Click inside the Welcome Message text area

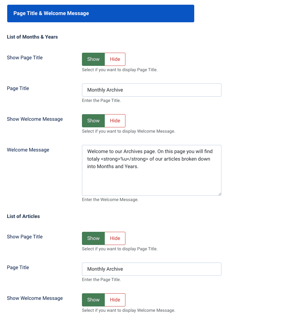[151, 179]
